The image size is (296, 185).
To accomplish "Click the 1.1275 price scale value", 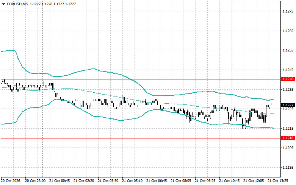I will (288, 11).
